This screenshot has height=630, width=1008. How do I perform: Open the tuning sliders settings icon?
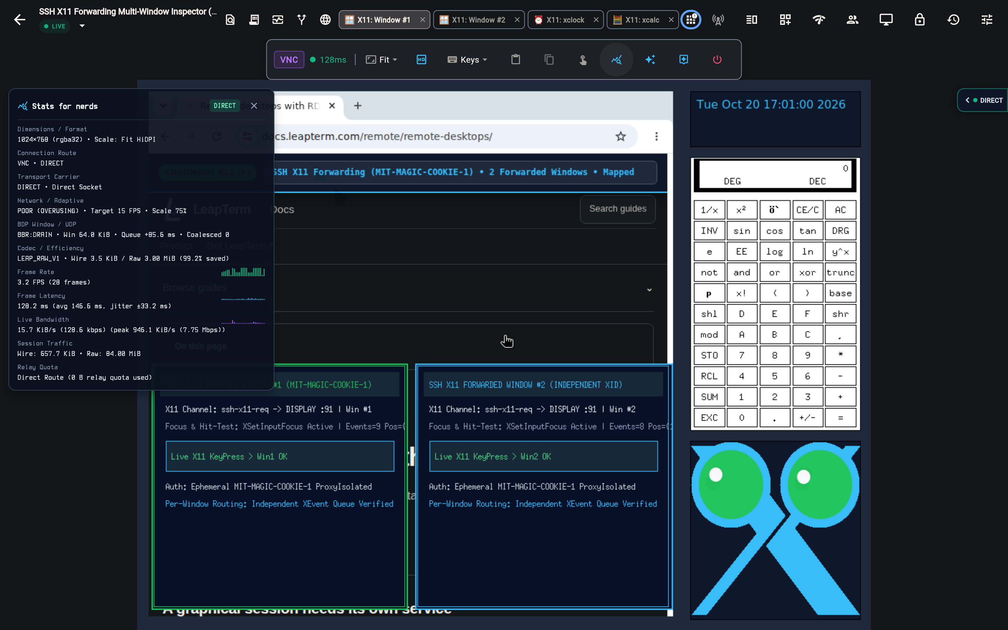987,20
